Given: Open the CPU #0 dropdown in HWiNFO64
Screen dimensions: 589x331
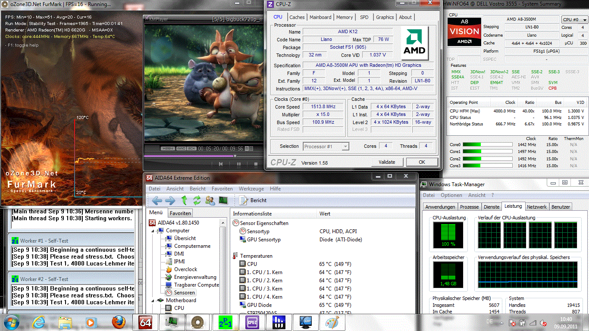Looking at the screenshot, I should coord(574,19).
